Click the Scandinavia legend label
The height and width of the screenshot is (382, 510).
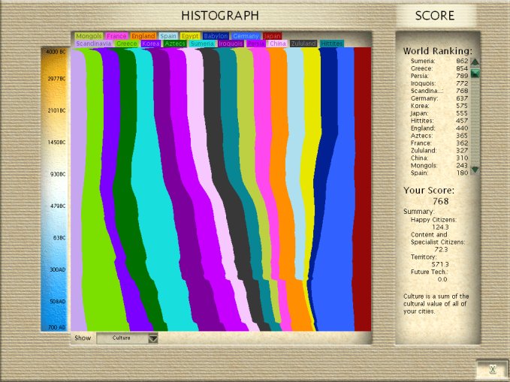coord(94,44)
